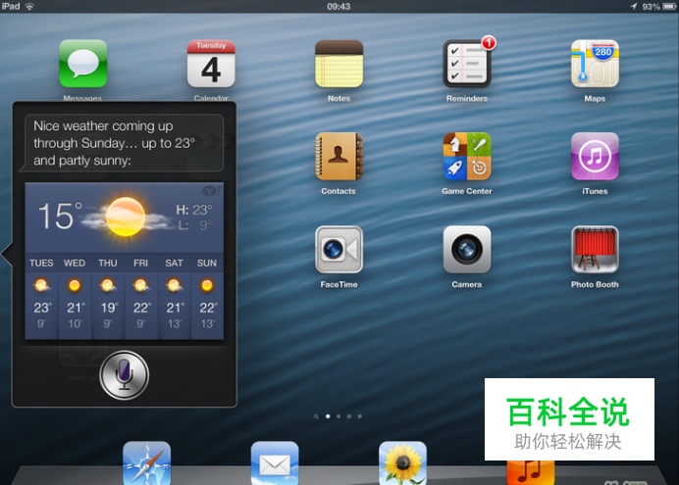Tap the current temperature 15° reading
The height and width of the screenshot is (485, 679).
(60, 216)
